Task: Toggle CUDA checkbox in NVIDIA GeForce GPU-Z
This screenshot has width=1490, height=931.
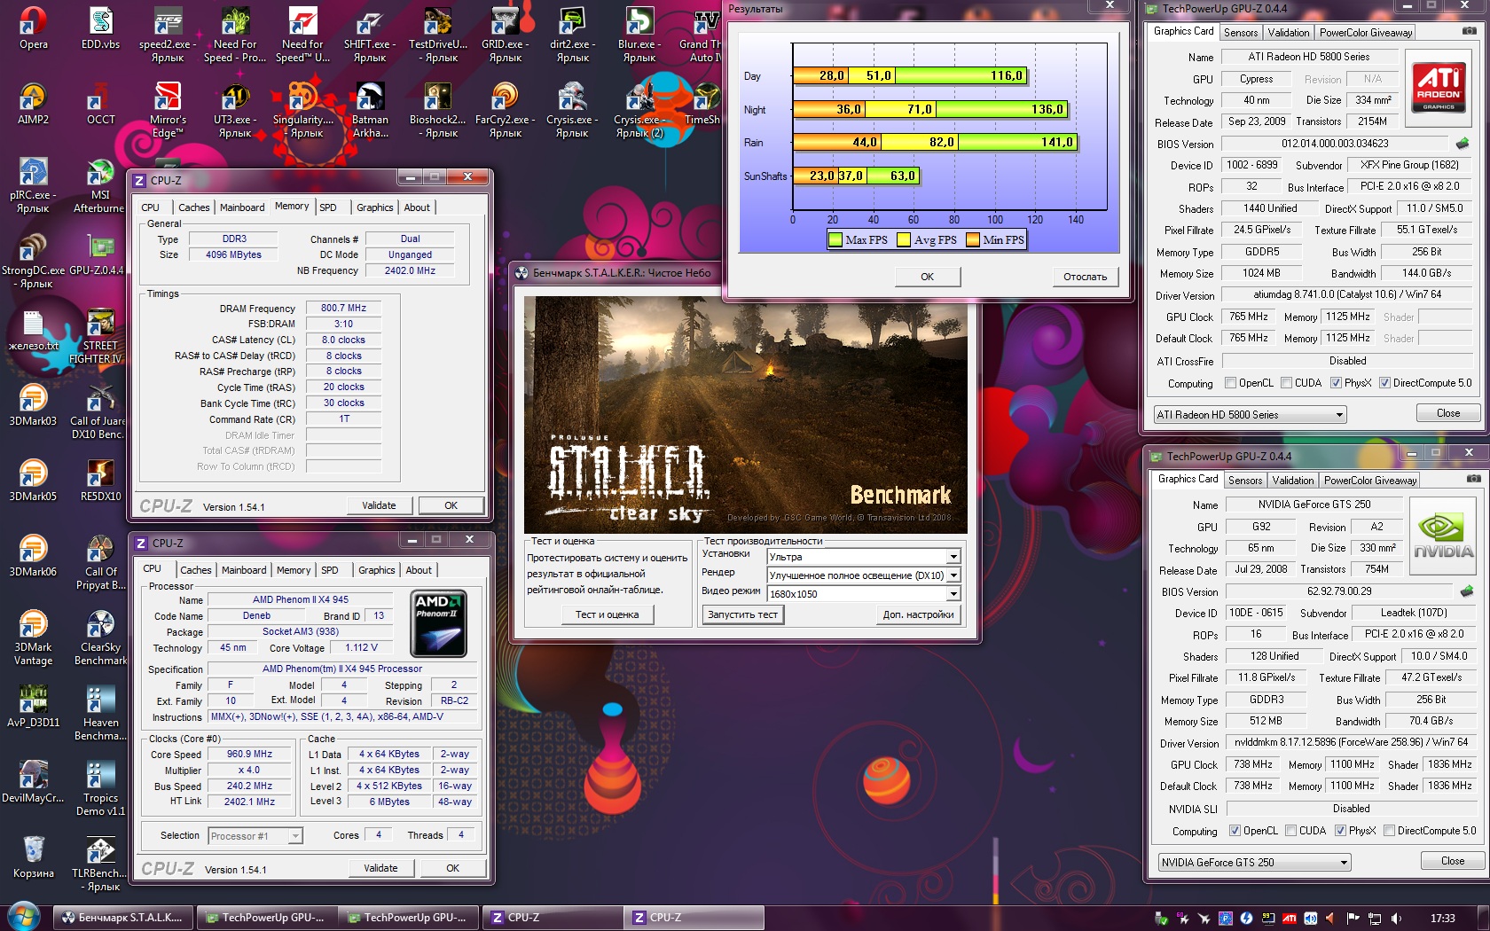Action: [1290, 831]
